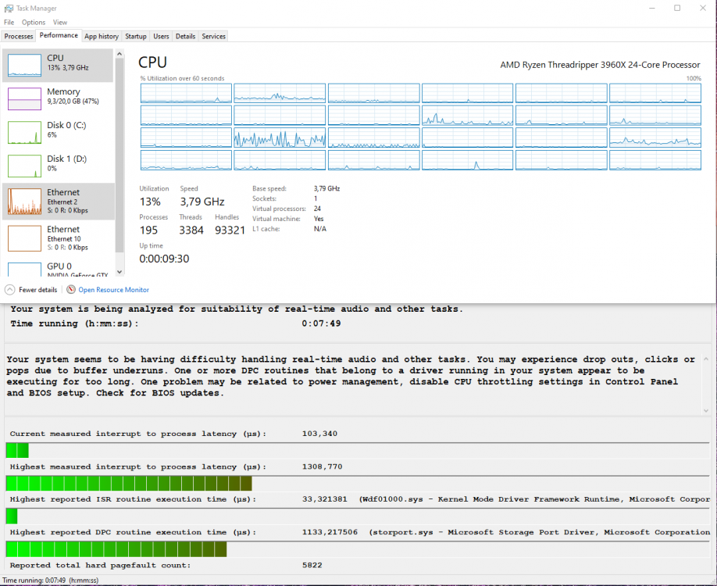Click the highest DPC routine execution time bar
Image resolution: width=717 pixels, height=586 pixels.
(x=116, y=549)
